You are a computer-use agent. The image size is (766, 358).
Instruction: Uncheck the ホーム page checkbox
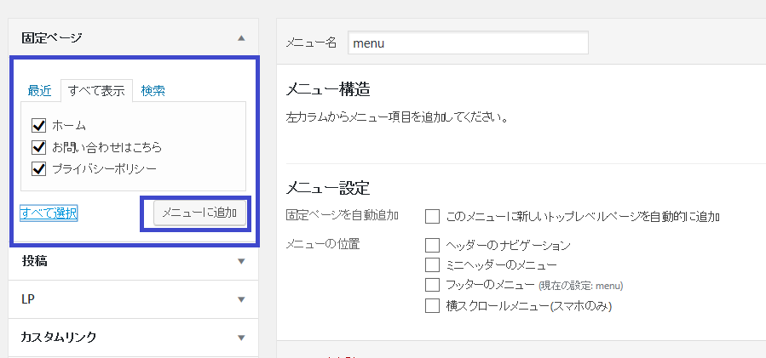(x=37, y=125)
